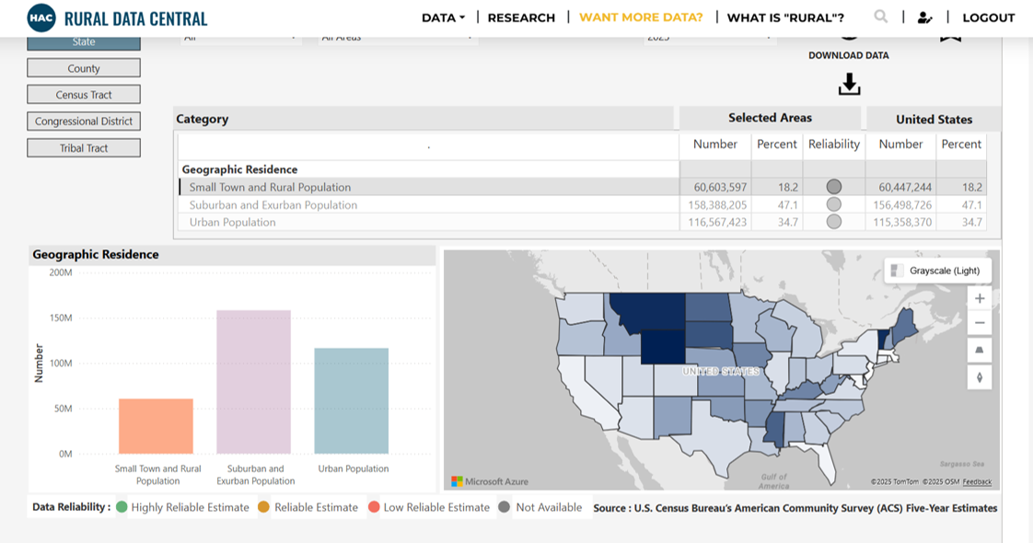Click the WANT MORE DATA? link
Screen dimensions: 1033x543
click(641, 17)
